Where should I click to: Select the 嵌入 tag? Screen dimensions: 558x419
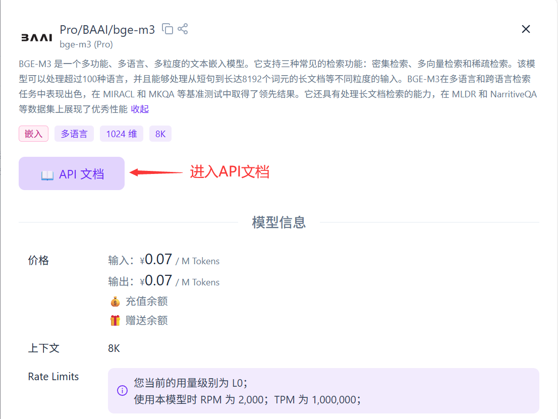pos(33,134)
